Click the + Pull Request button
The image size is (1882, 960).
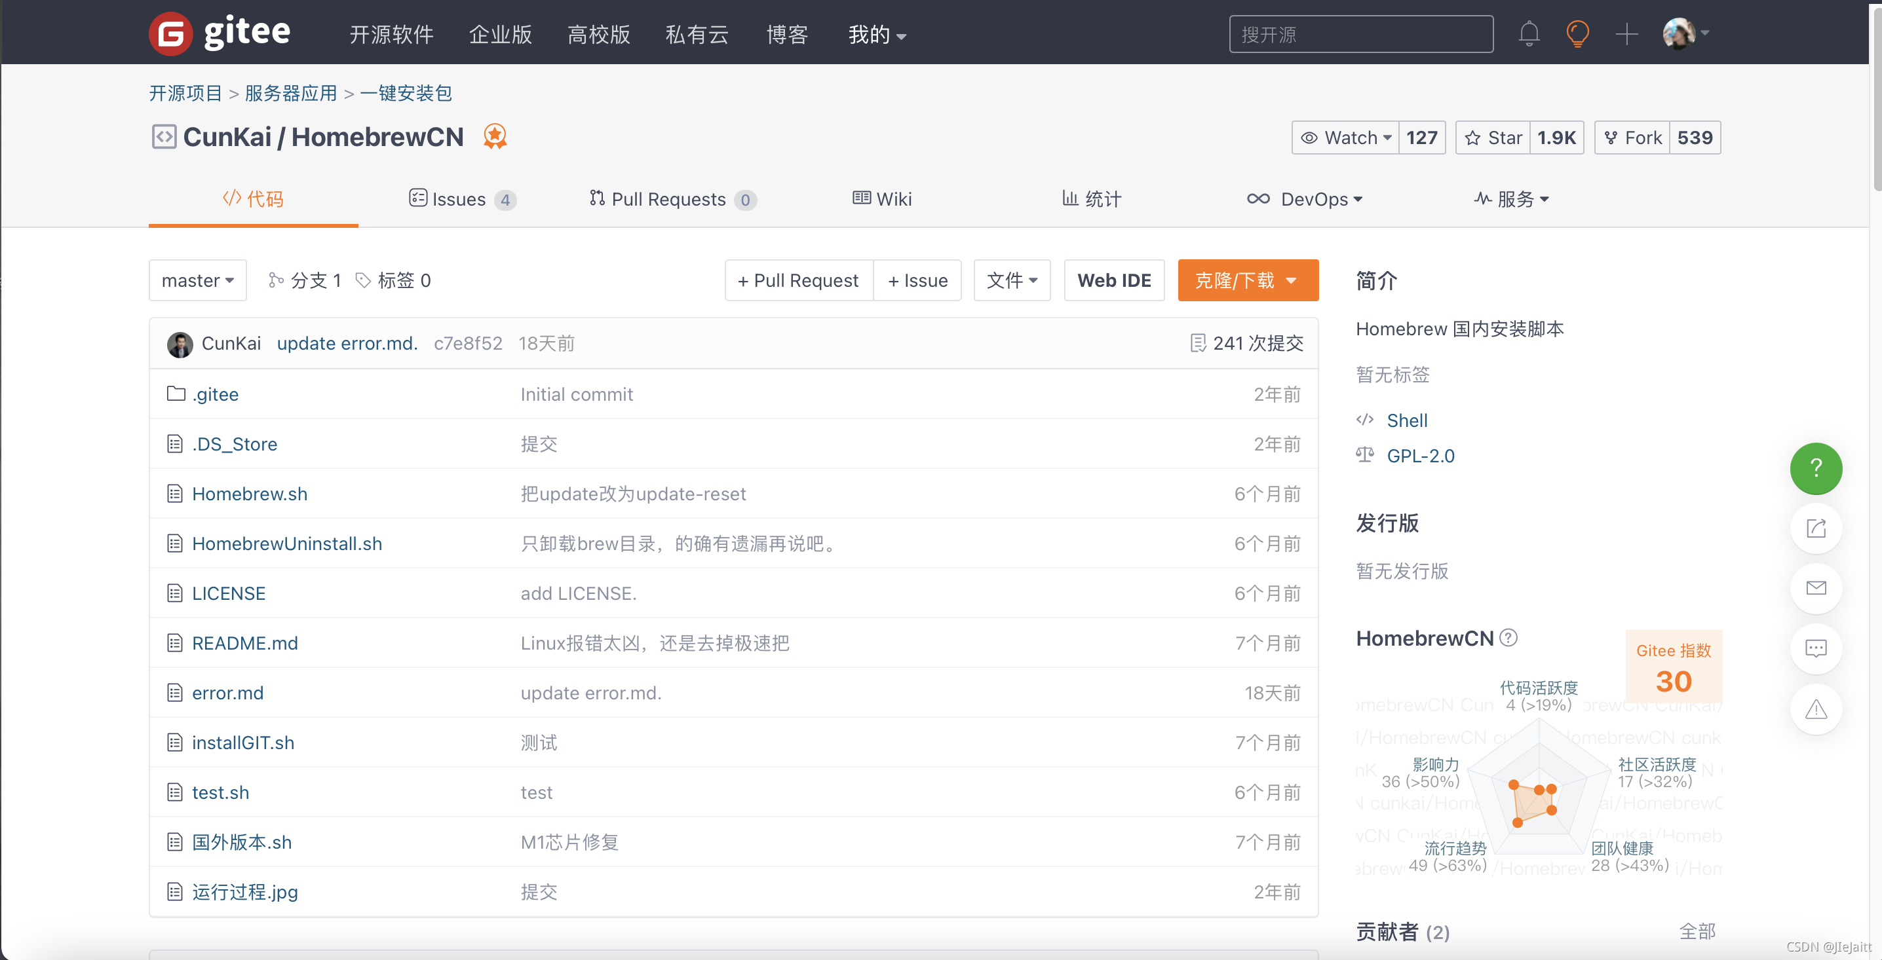(799, 280)
